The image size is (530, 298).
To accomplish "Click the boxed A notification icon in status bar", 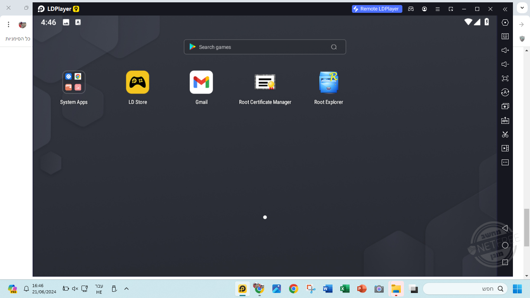I will point(78,23).
